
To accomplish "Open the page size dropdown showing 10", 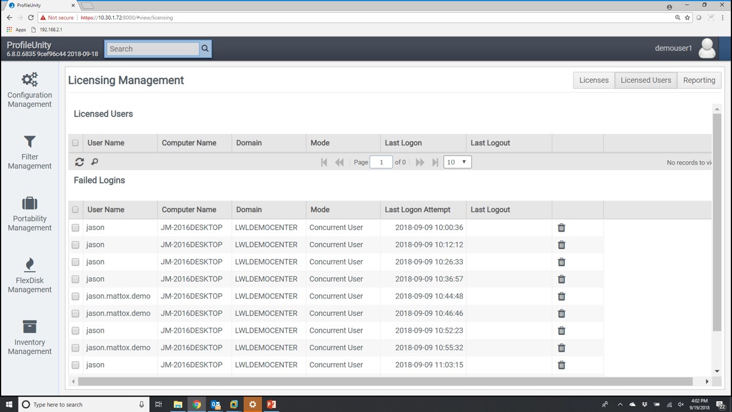I will (x=457, y=162).
